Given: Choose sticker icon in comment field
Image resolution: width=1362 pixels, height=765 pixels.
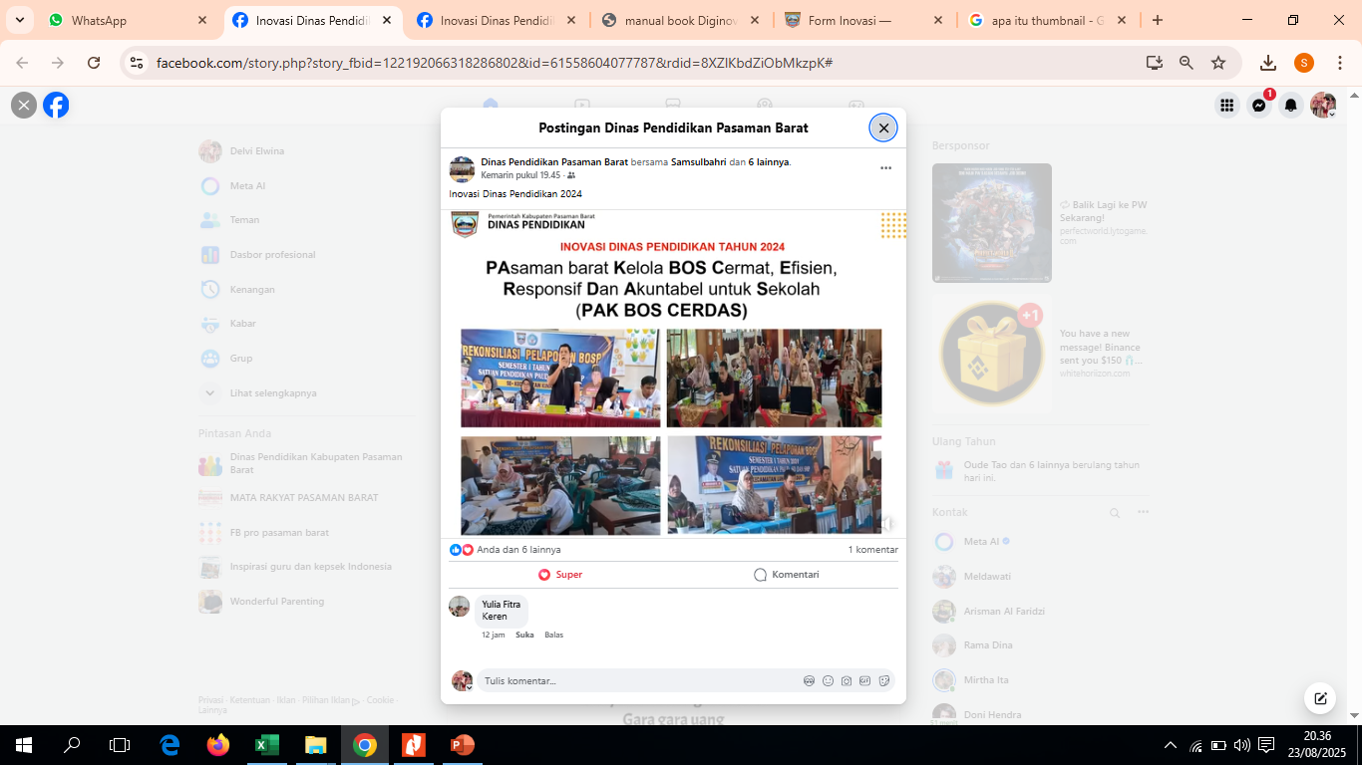Looking at the screenshot, I should (883, 681).
